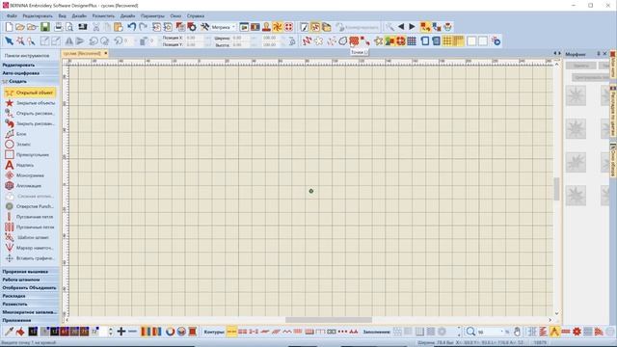Expand the Редактировать toolbox section
This screenshot has height=347, width=617.
(30, 65)
